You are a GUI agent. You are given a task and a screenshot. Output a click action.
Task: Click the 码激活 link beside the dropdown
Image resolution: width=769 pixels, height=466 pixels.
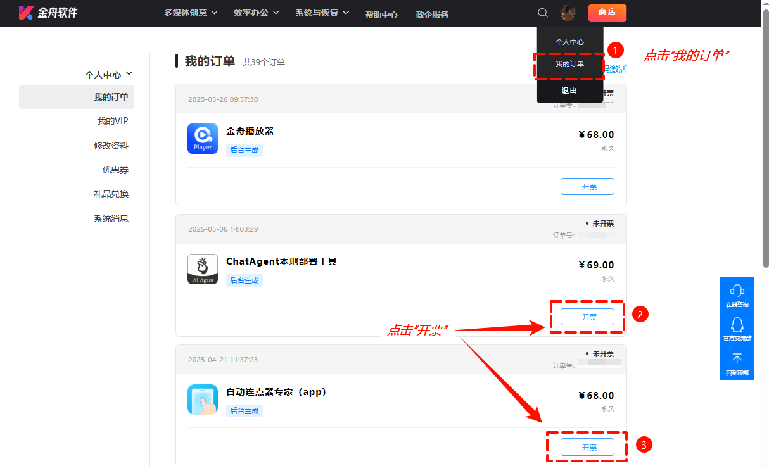click(x=615, y=69)
